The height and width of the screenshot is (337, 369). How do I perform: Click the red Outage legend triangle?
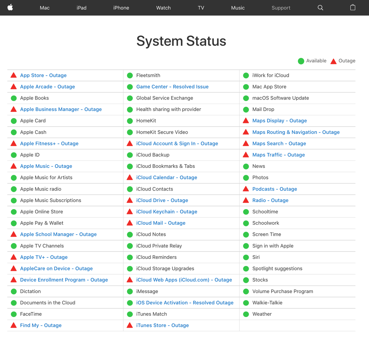[x=333, y=61]
